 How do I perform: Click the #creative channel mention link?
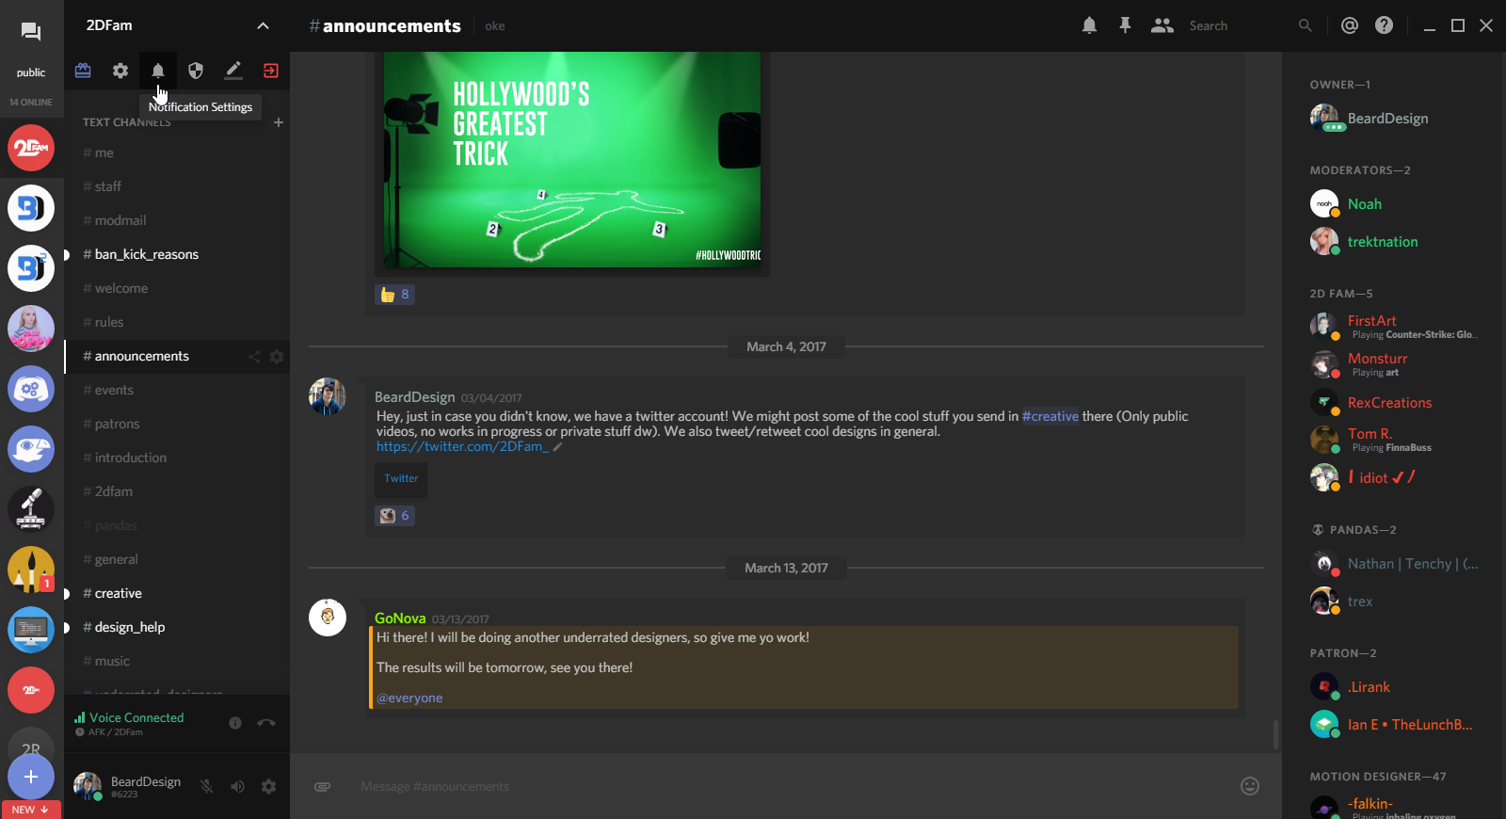pyautogui.click(x=1050, y=416)
